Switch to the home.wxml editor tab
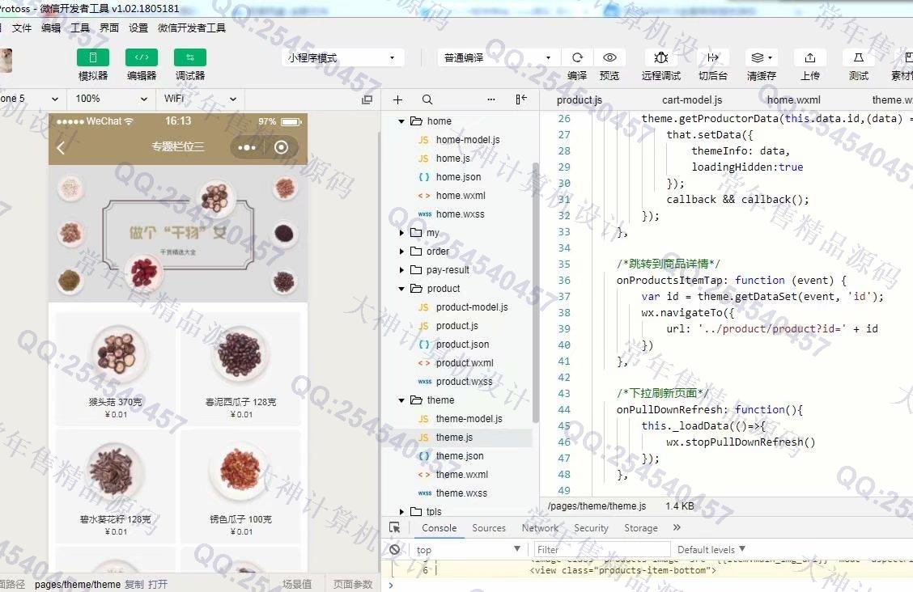 tap(794, 100)
